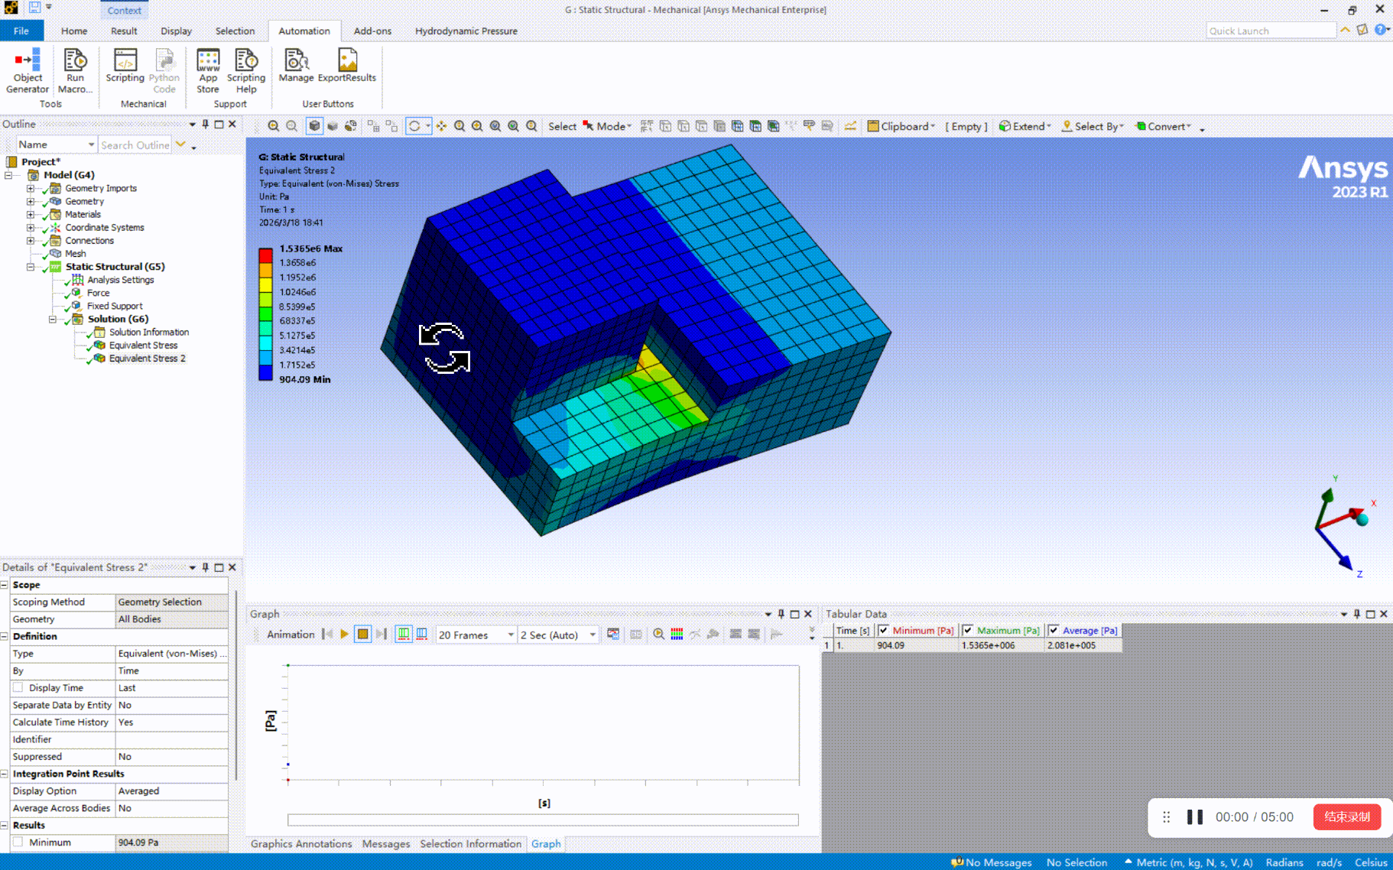The image size is (1393, 870).
Task: Switch to the Result ribbon tab
Action: (x=124, y=31)
